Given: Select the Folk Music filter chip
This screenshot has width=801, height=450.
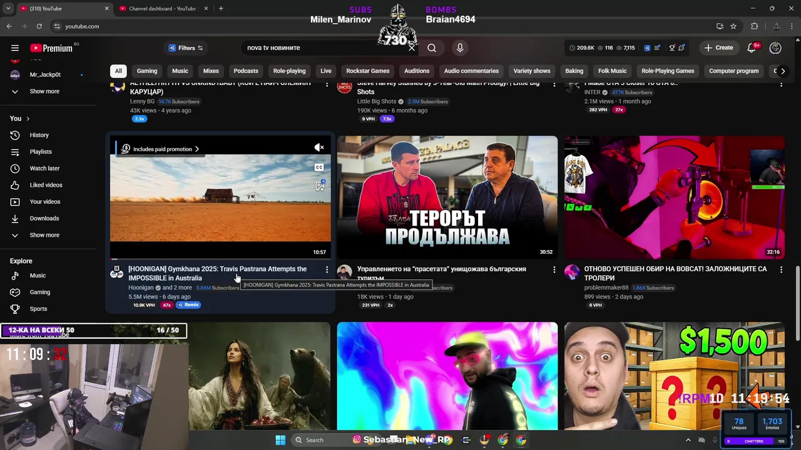Looking at the screenshot, I should 612,71.
